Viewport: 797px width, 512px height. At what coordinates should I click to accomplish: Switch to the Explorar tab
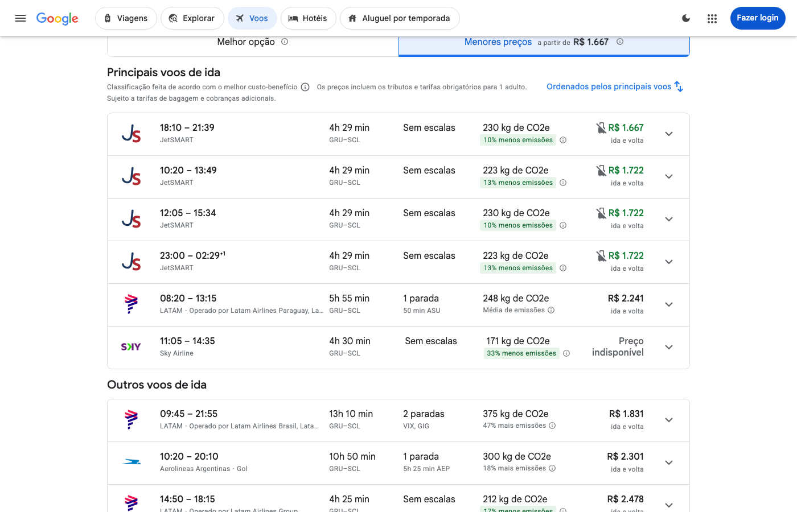192,18
